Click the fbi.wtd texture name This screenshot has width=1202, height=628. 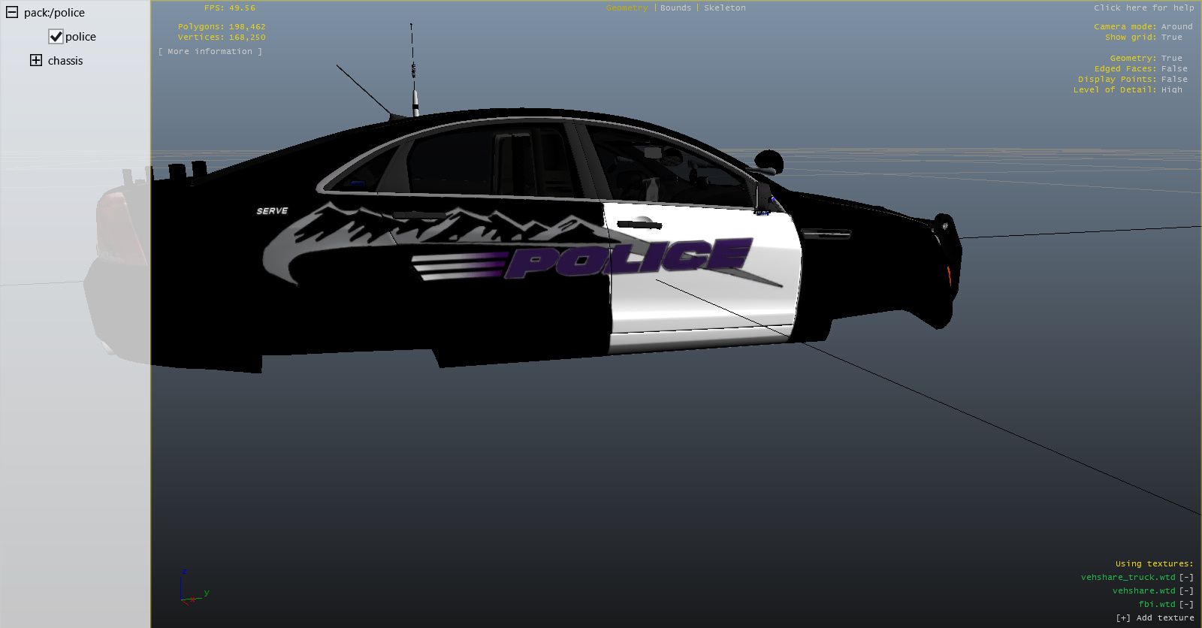coord(1156,605)
